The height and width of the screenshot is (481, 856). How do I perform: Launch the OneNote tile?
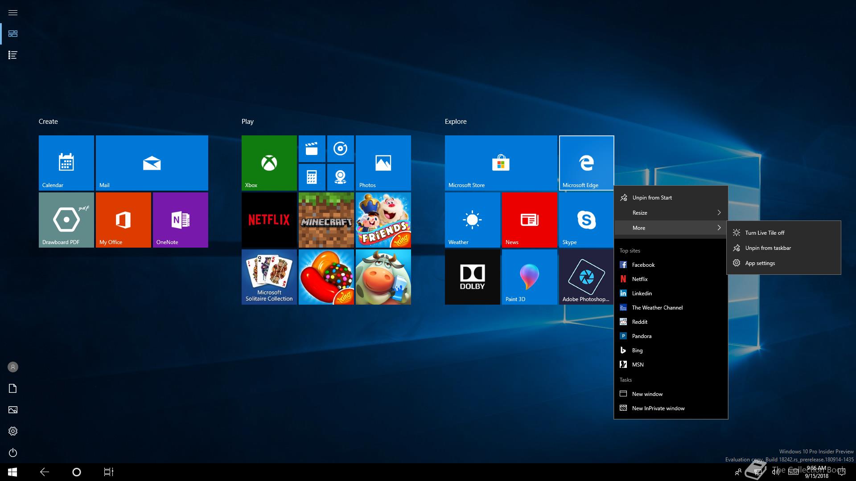pyautogui.click(x=180, y=220)
